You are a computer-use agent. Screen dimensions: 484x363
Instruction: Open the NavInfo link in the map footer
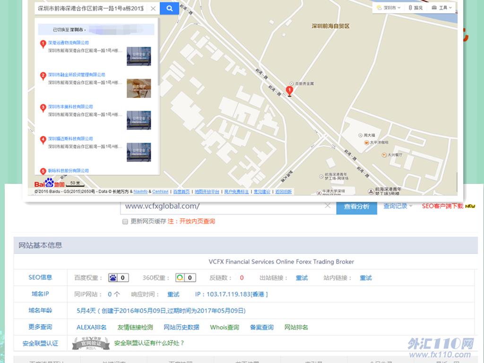[140, 192]
